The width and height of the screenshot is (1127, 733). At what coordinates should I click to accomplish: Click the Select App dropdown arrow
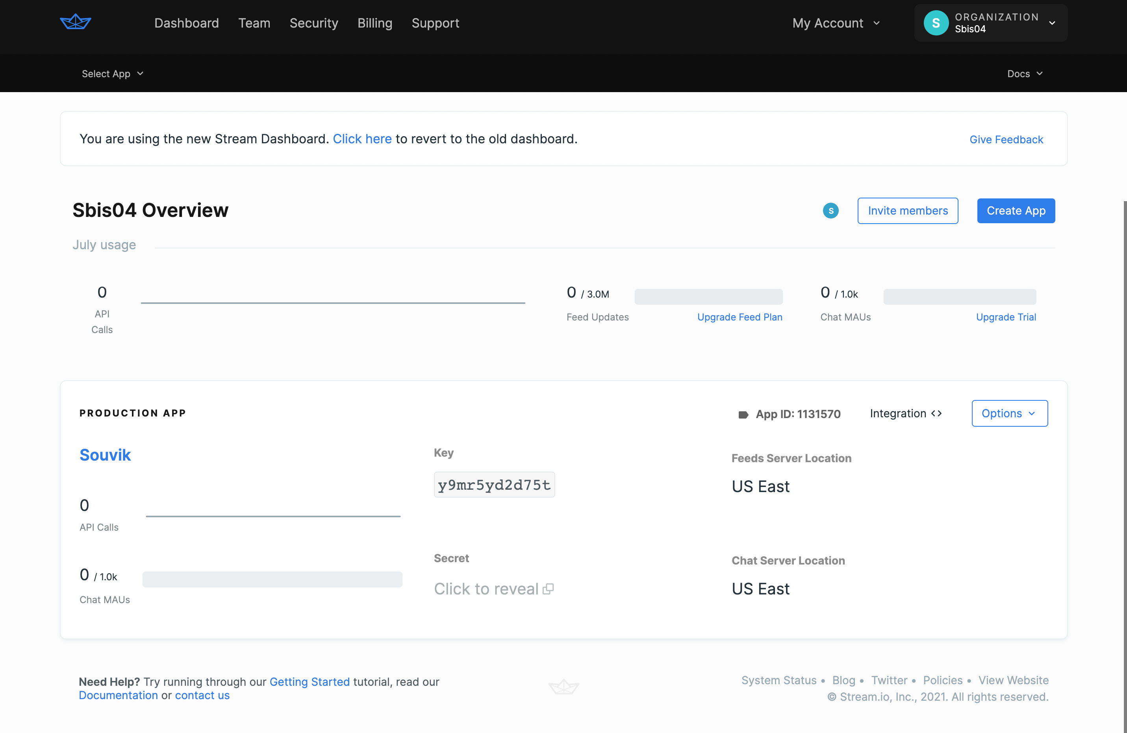(141, 73)
